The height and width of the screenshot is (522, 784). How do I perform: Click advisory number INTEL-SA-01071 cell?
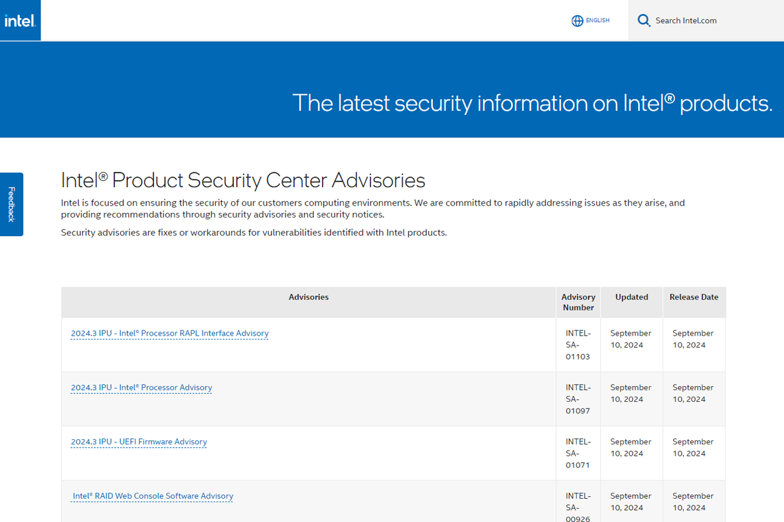(x=578, y=454)
